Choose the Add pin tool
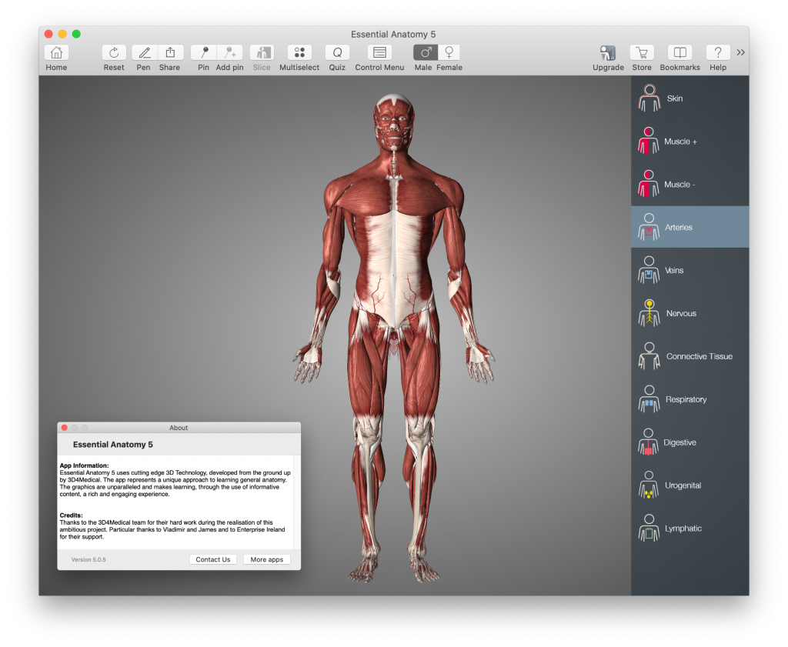This screenshot has height=647, width=788. coord(229,53)
